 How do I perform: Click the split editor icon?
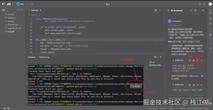tap(156, 10)
